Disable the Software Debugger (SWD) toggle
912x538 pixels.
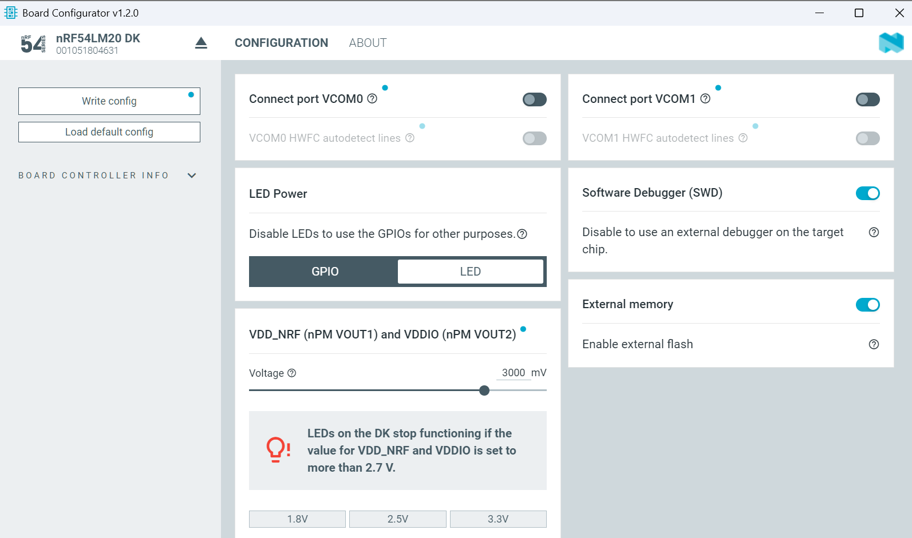click(868, 193)
